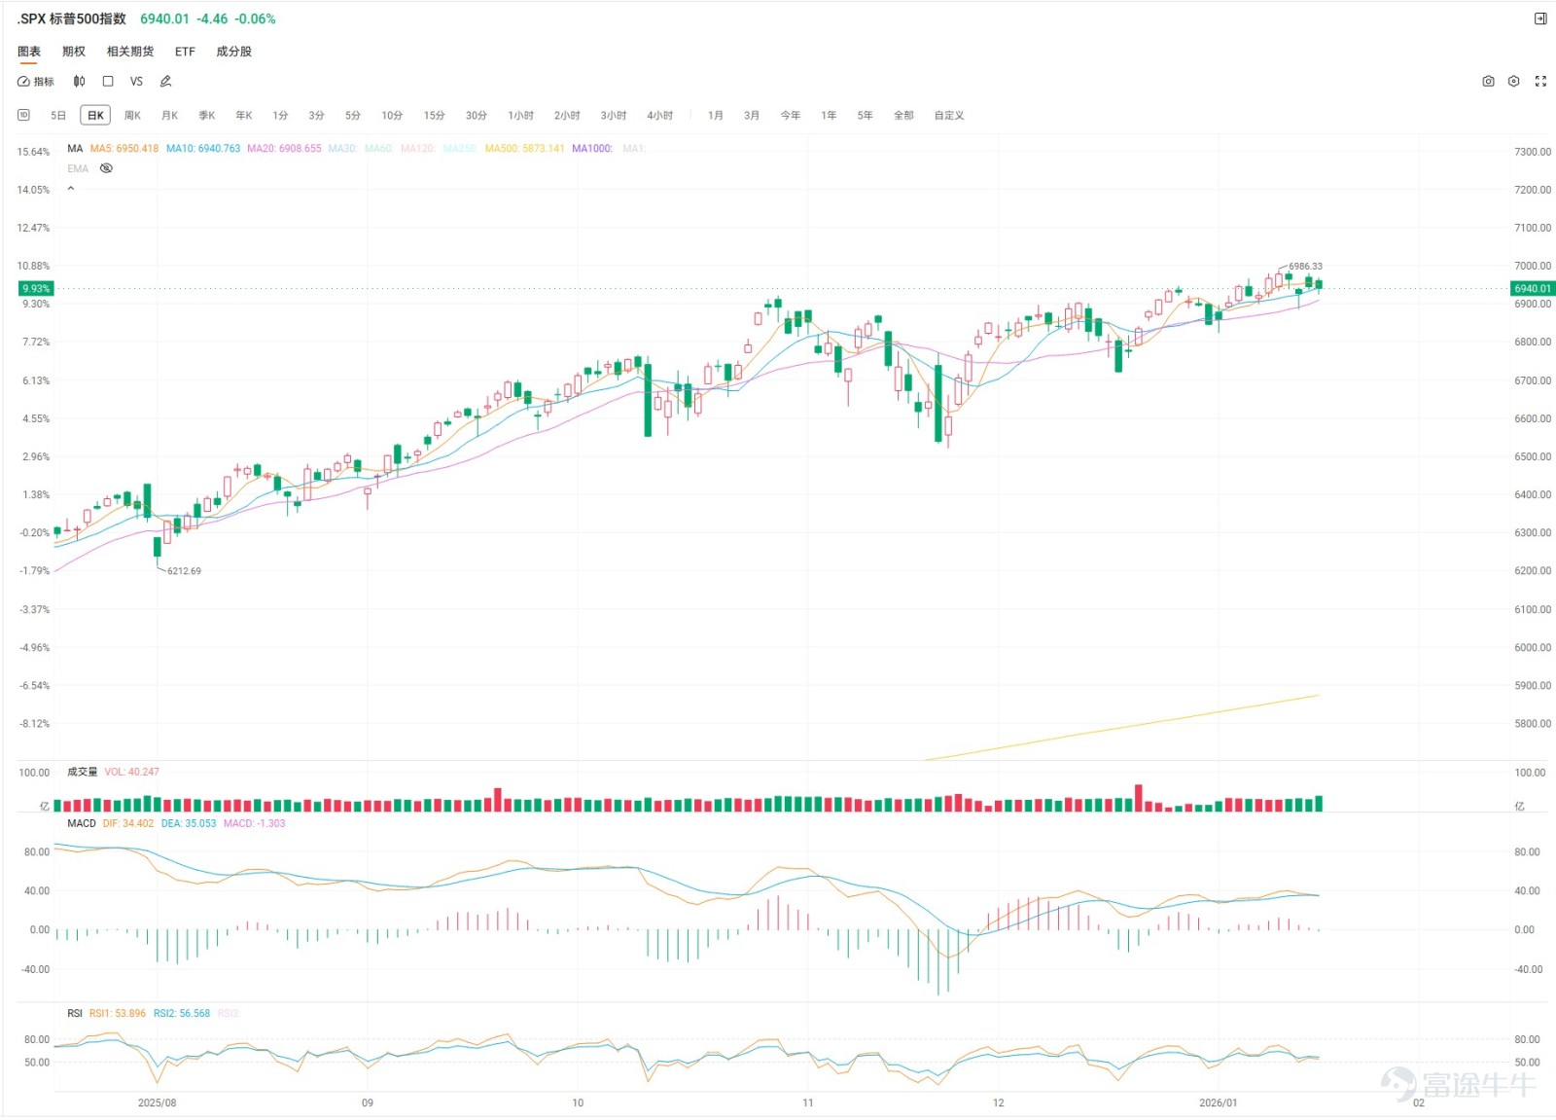1556x1120 pixels.
Task: Switch to 3小时 chart interval
Action: click(614, 116)
